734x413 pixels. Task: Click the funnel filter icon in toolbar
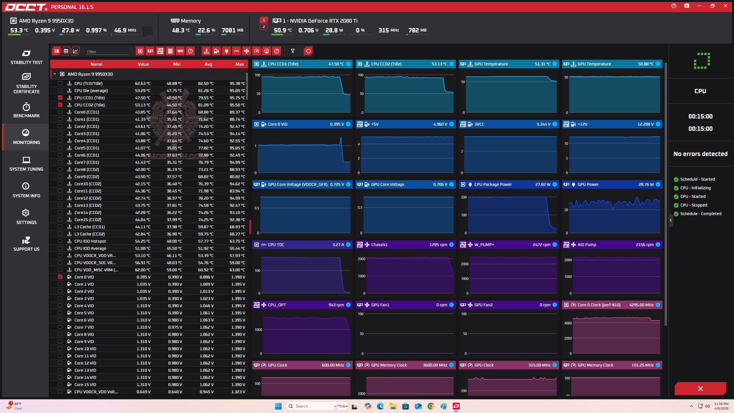[x=292, y=51]
